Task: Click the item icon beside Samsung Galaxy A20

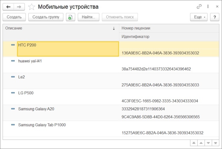Action: tap(13, 109)
